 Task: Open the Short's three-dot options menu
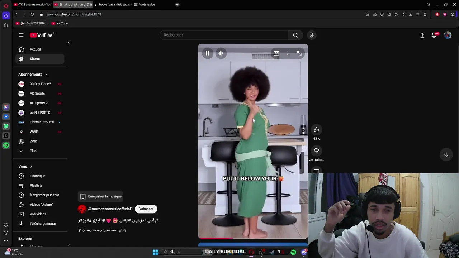(288, 53)
